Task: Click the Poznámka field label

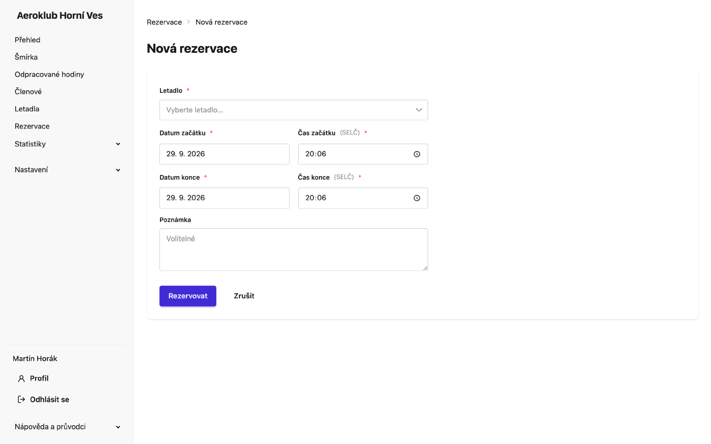Action: coord(175,220)
